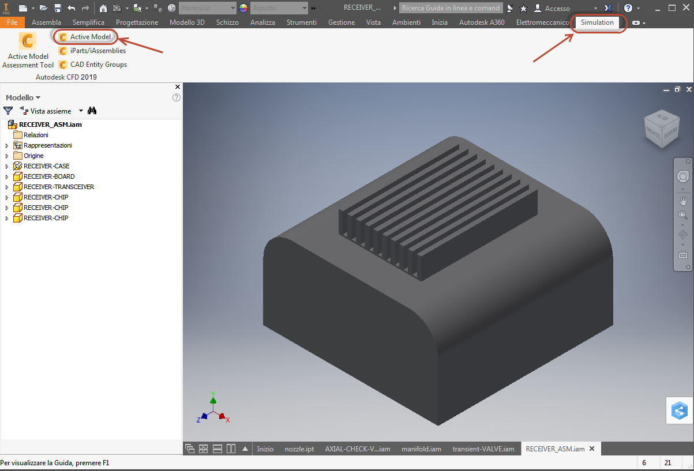Open the Modello browser dropdown
The width and height of the screenshot is (694, 471).
point(23,97)
